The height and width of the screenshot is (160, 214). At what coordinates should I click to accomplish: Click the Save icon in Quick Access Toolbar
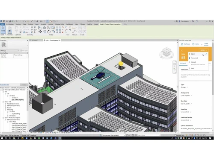(x=10, y=21)
